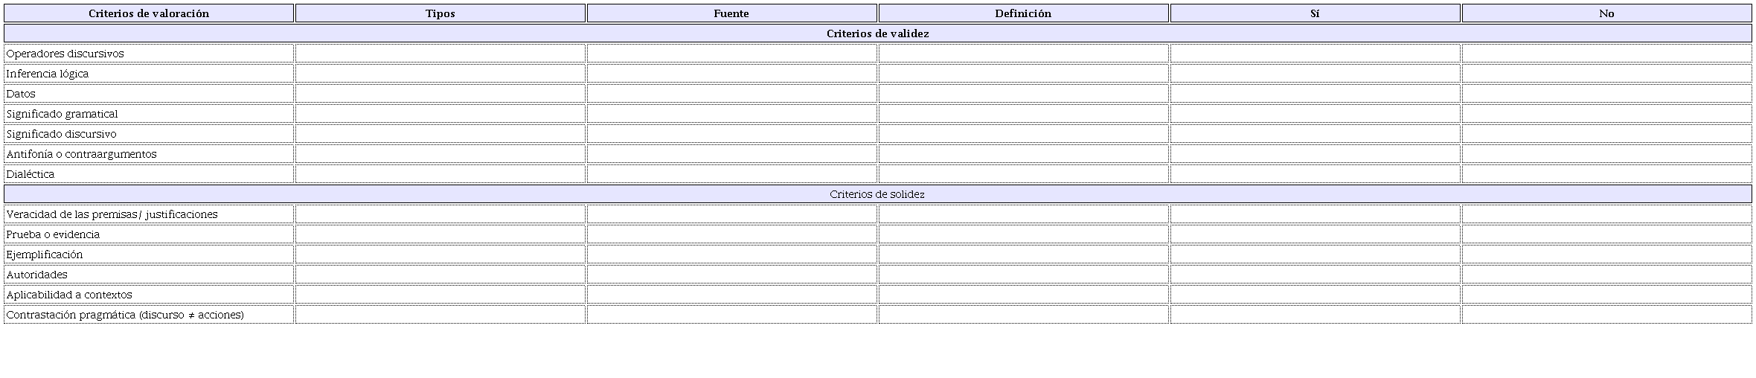
Task: Click the 'Significado gramatical' row label
Action: [63, 114]
